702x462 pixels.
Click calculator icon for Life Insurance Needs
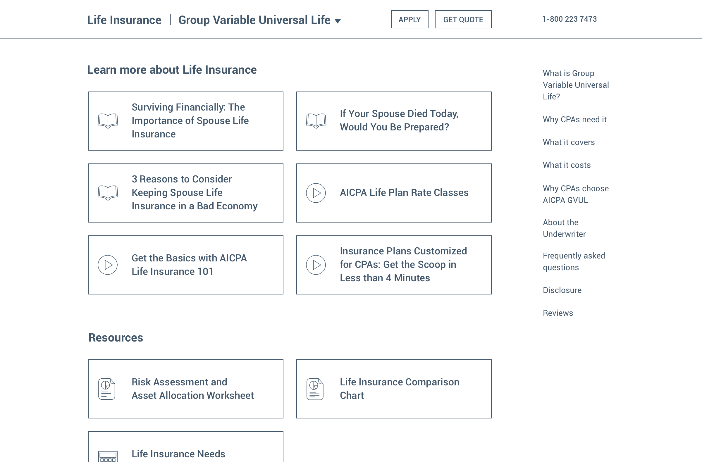(x=108, y=456)
